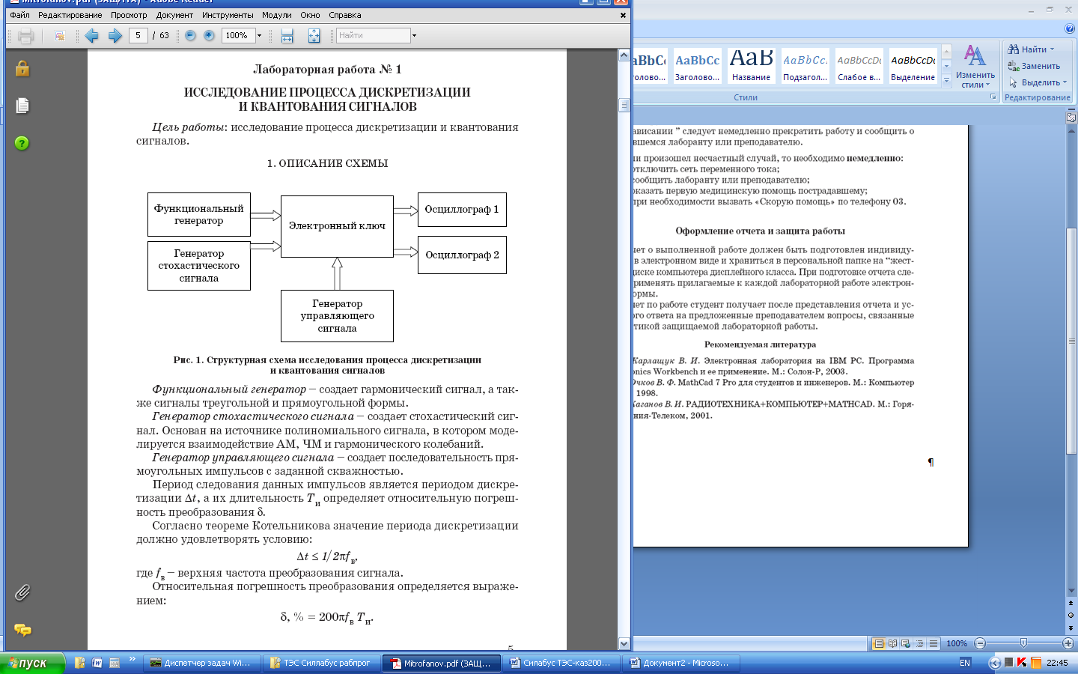Select the Слабое в... style in Word
Image resolution: width=1078 pixels, height=674 pixels.
pyautogui.click(x=859, y=66)
